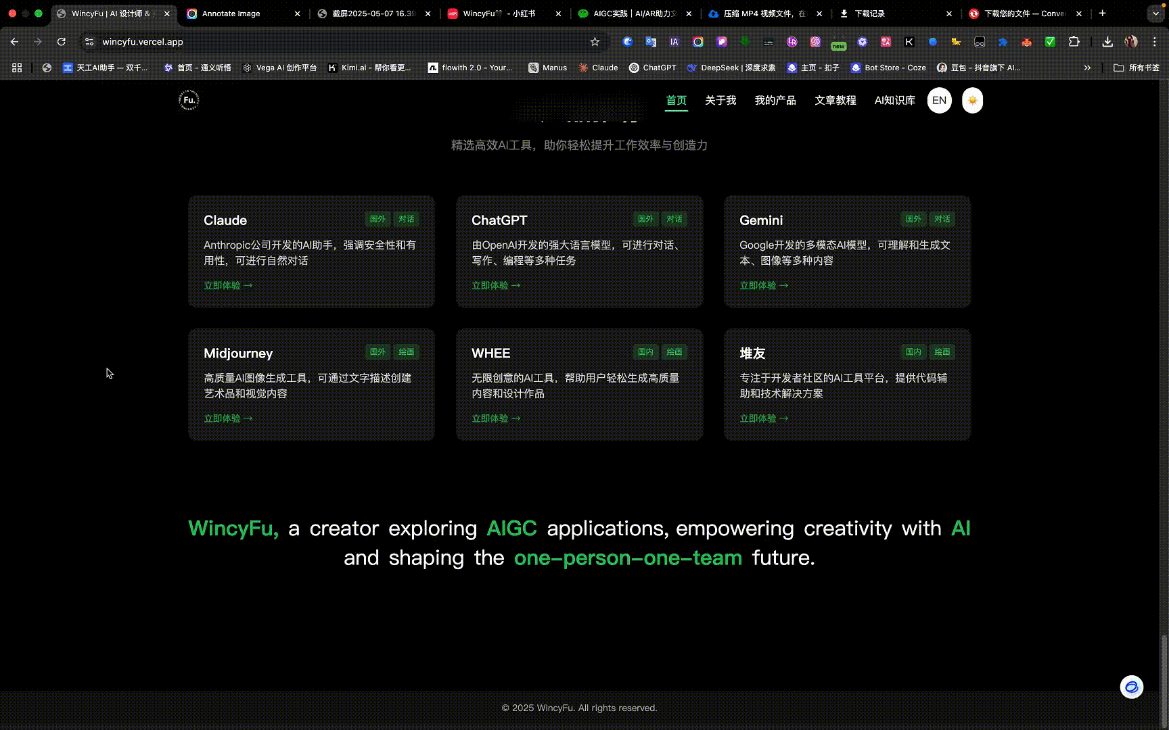Click the yellow cat extension icon
The image size is (1169, 730).
[x=956, y=42]
